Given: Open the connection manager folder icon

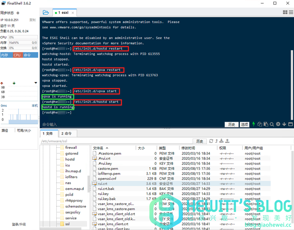Looking at the screenshot, I should (45, 13).
